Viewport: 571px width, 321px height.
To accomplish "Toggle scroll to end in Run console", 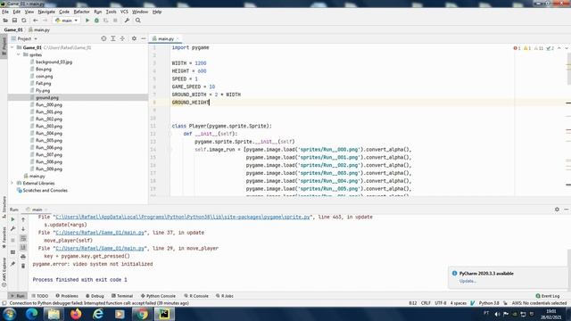I will click(x=23, y=248).
